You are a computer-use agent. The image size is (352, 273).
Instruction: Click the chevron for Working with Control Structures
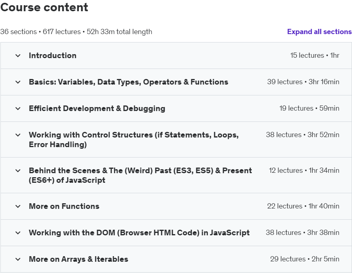coord(18,135)
